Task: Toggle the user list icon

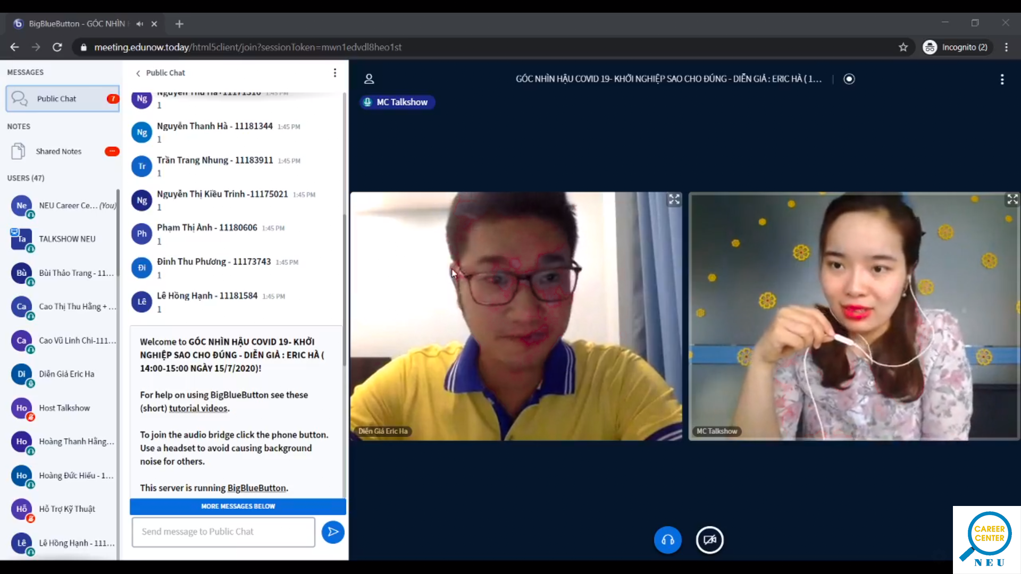Action: click(x=369, y=79)
